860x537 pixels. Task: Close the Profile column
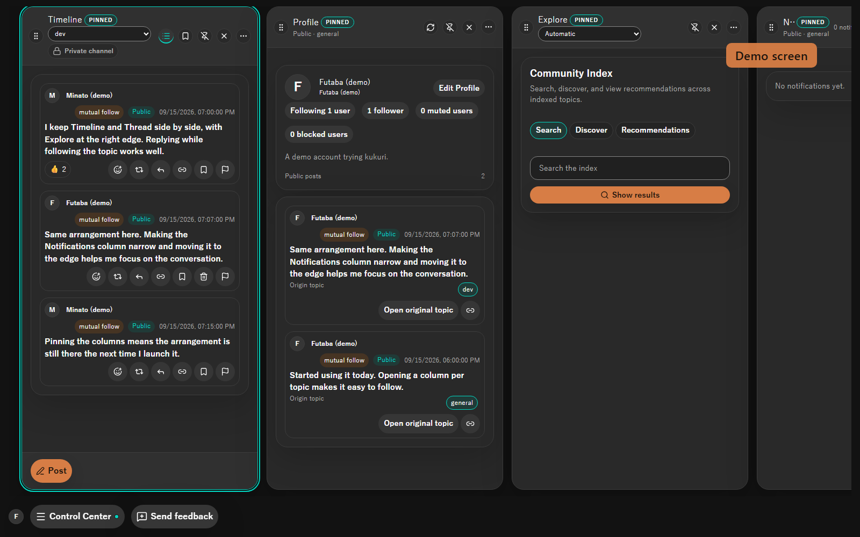coord(469,27)
